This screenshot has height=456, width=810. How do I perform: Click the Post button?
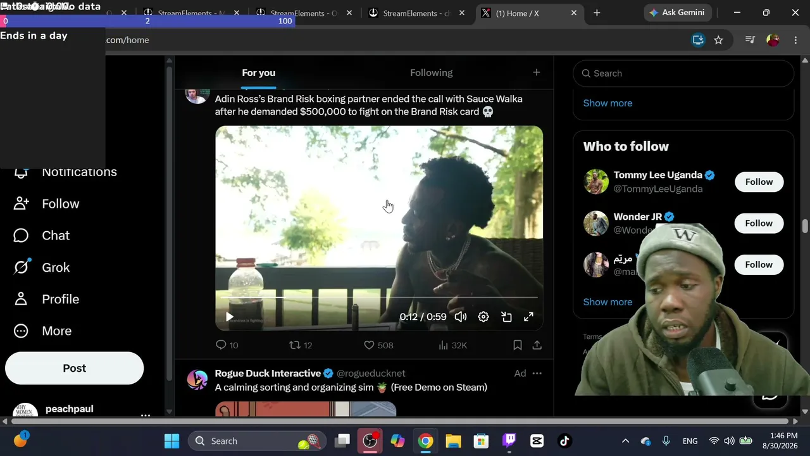pos(75,368)
